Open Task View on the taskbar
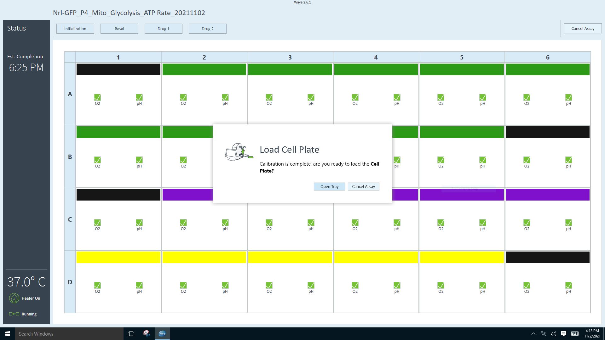Viewport: 605px width, 340px height. tap(131, 334)
